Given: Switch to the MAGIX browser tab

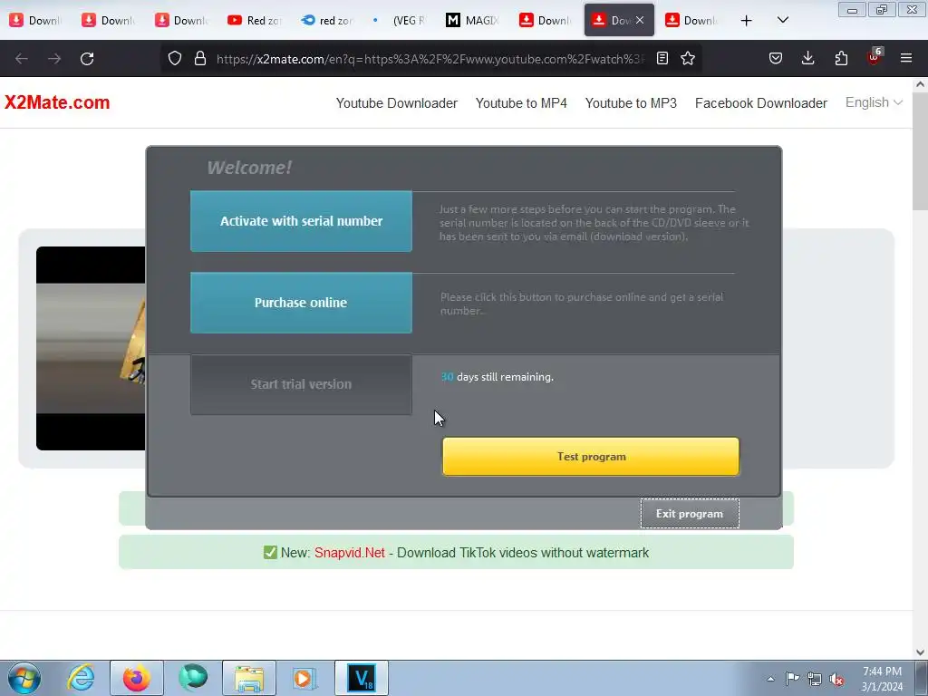Looking at the screenshot, I should click(x=473, y=20).
